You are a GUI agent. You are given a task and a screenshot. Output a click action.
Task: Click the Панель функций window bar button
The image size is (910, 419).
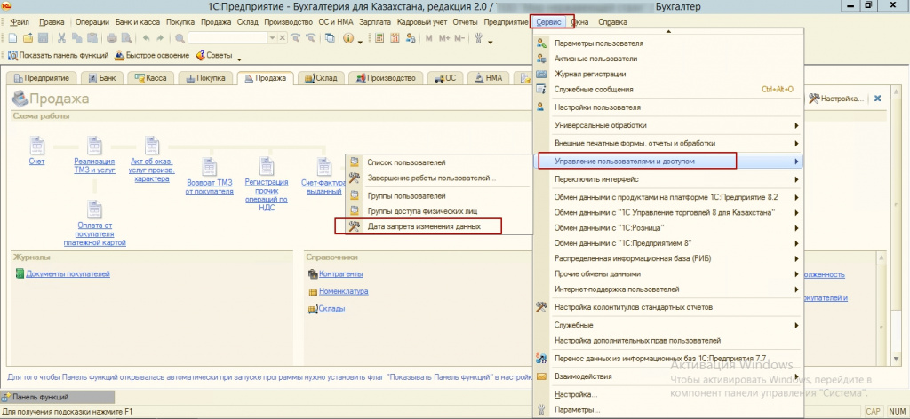(x=58, y=398)
